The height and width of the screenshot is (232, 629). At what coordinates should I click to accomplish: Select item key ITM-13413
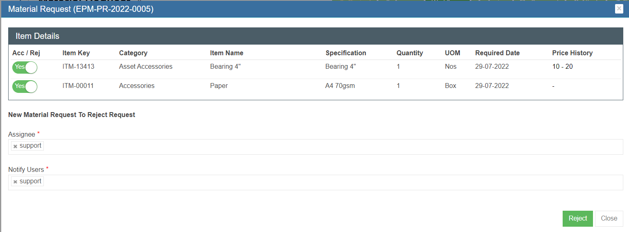coord(78,66)
